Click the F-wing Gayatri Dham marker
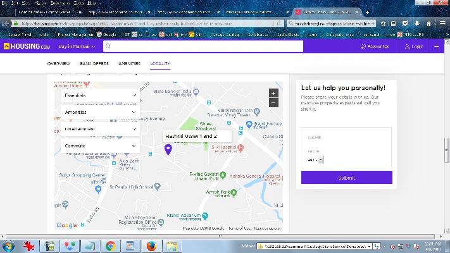450x253 pixels. click(223, 175)
